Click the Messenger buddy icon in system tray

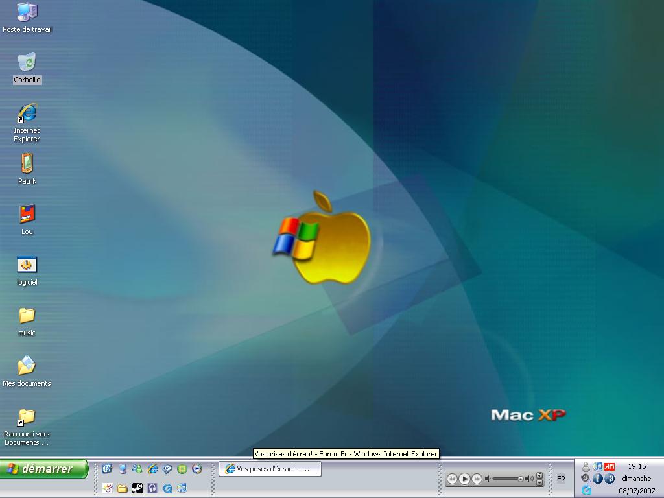(x=586, y=467)
